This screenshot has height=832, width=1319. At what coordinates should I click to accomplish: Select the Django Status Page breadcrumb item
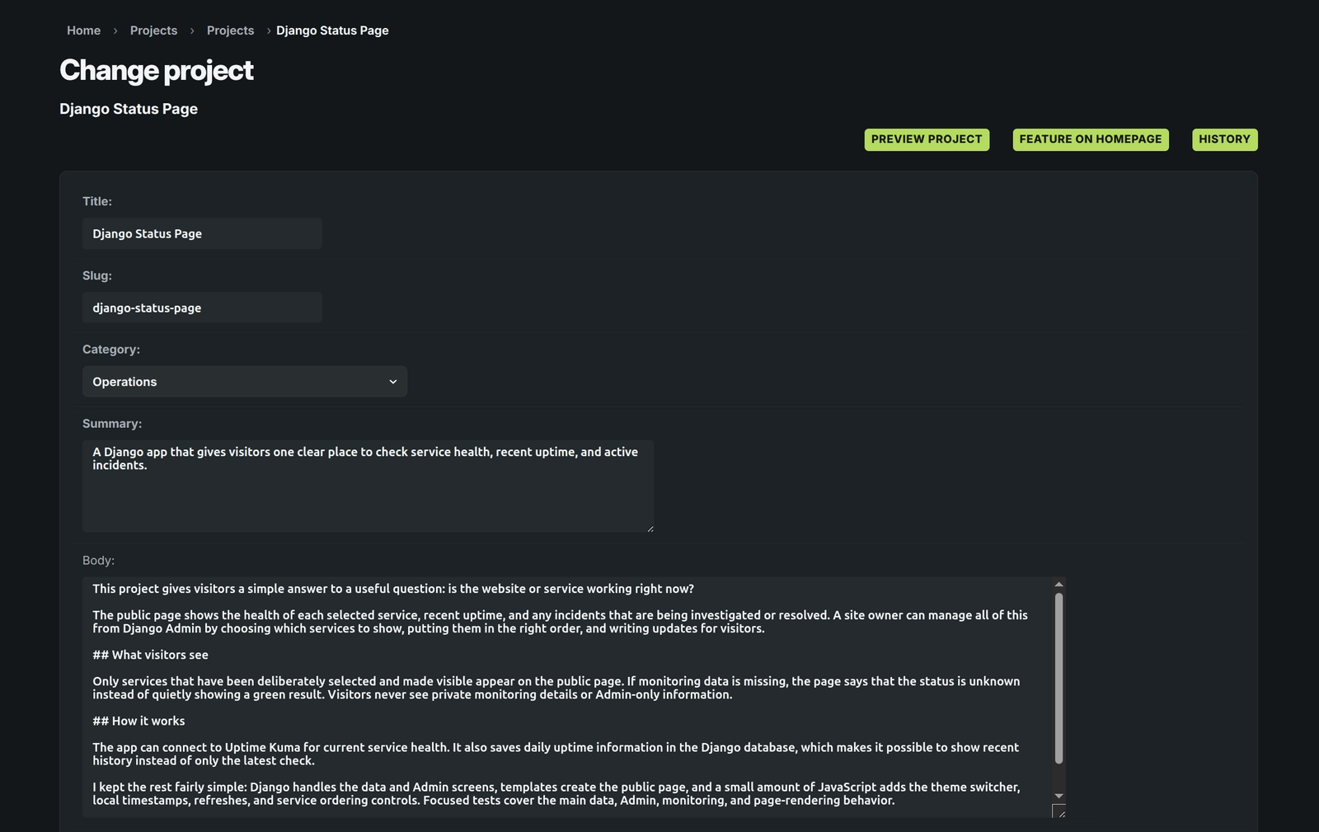tap(332, 31)
